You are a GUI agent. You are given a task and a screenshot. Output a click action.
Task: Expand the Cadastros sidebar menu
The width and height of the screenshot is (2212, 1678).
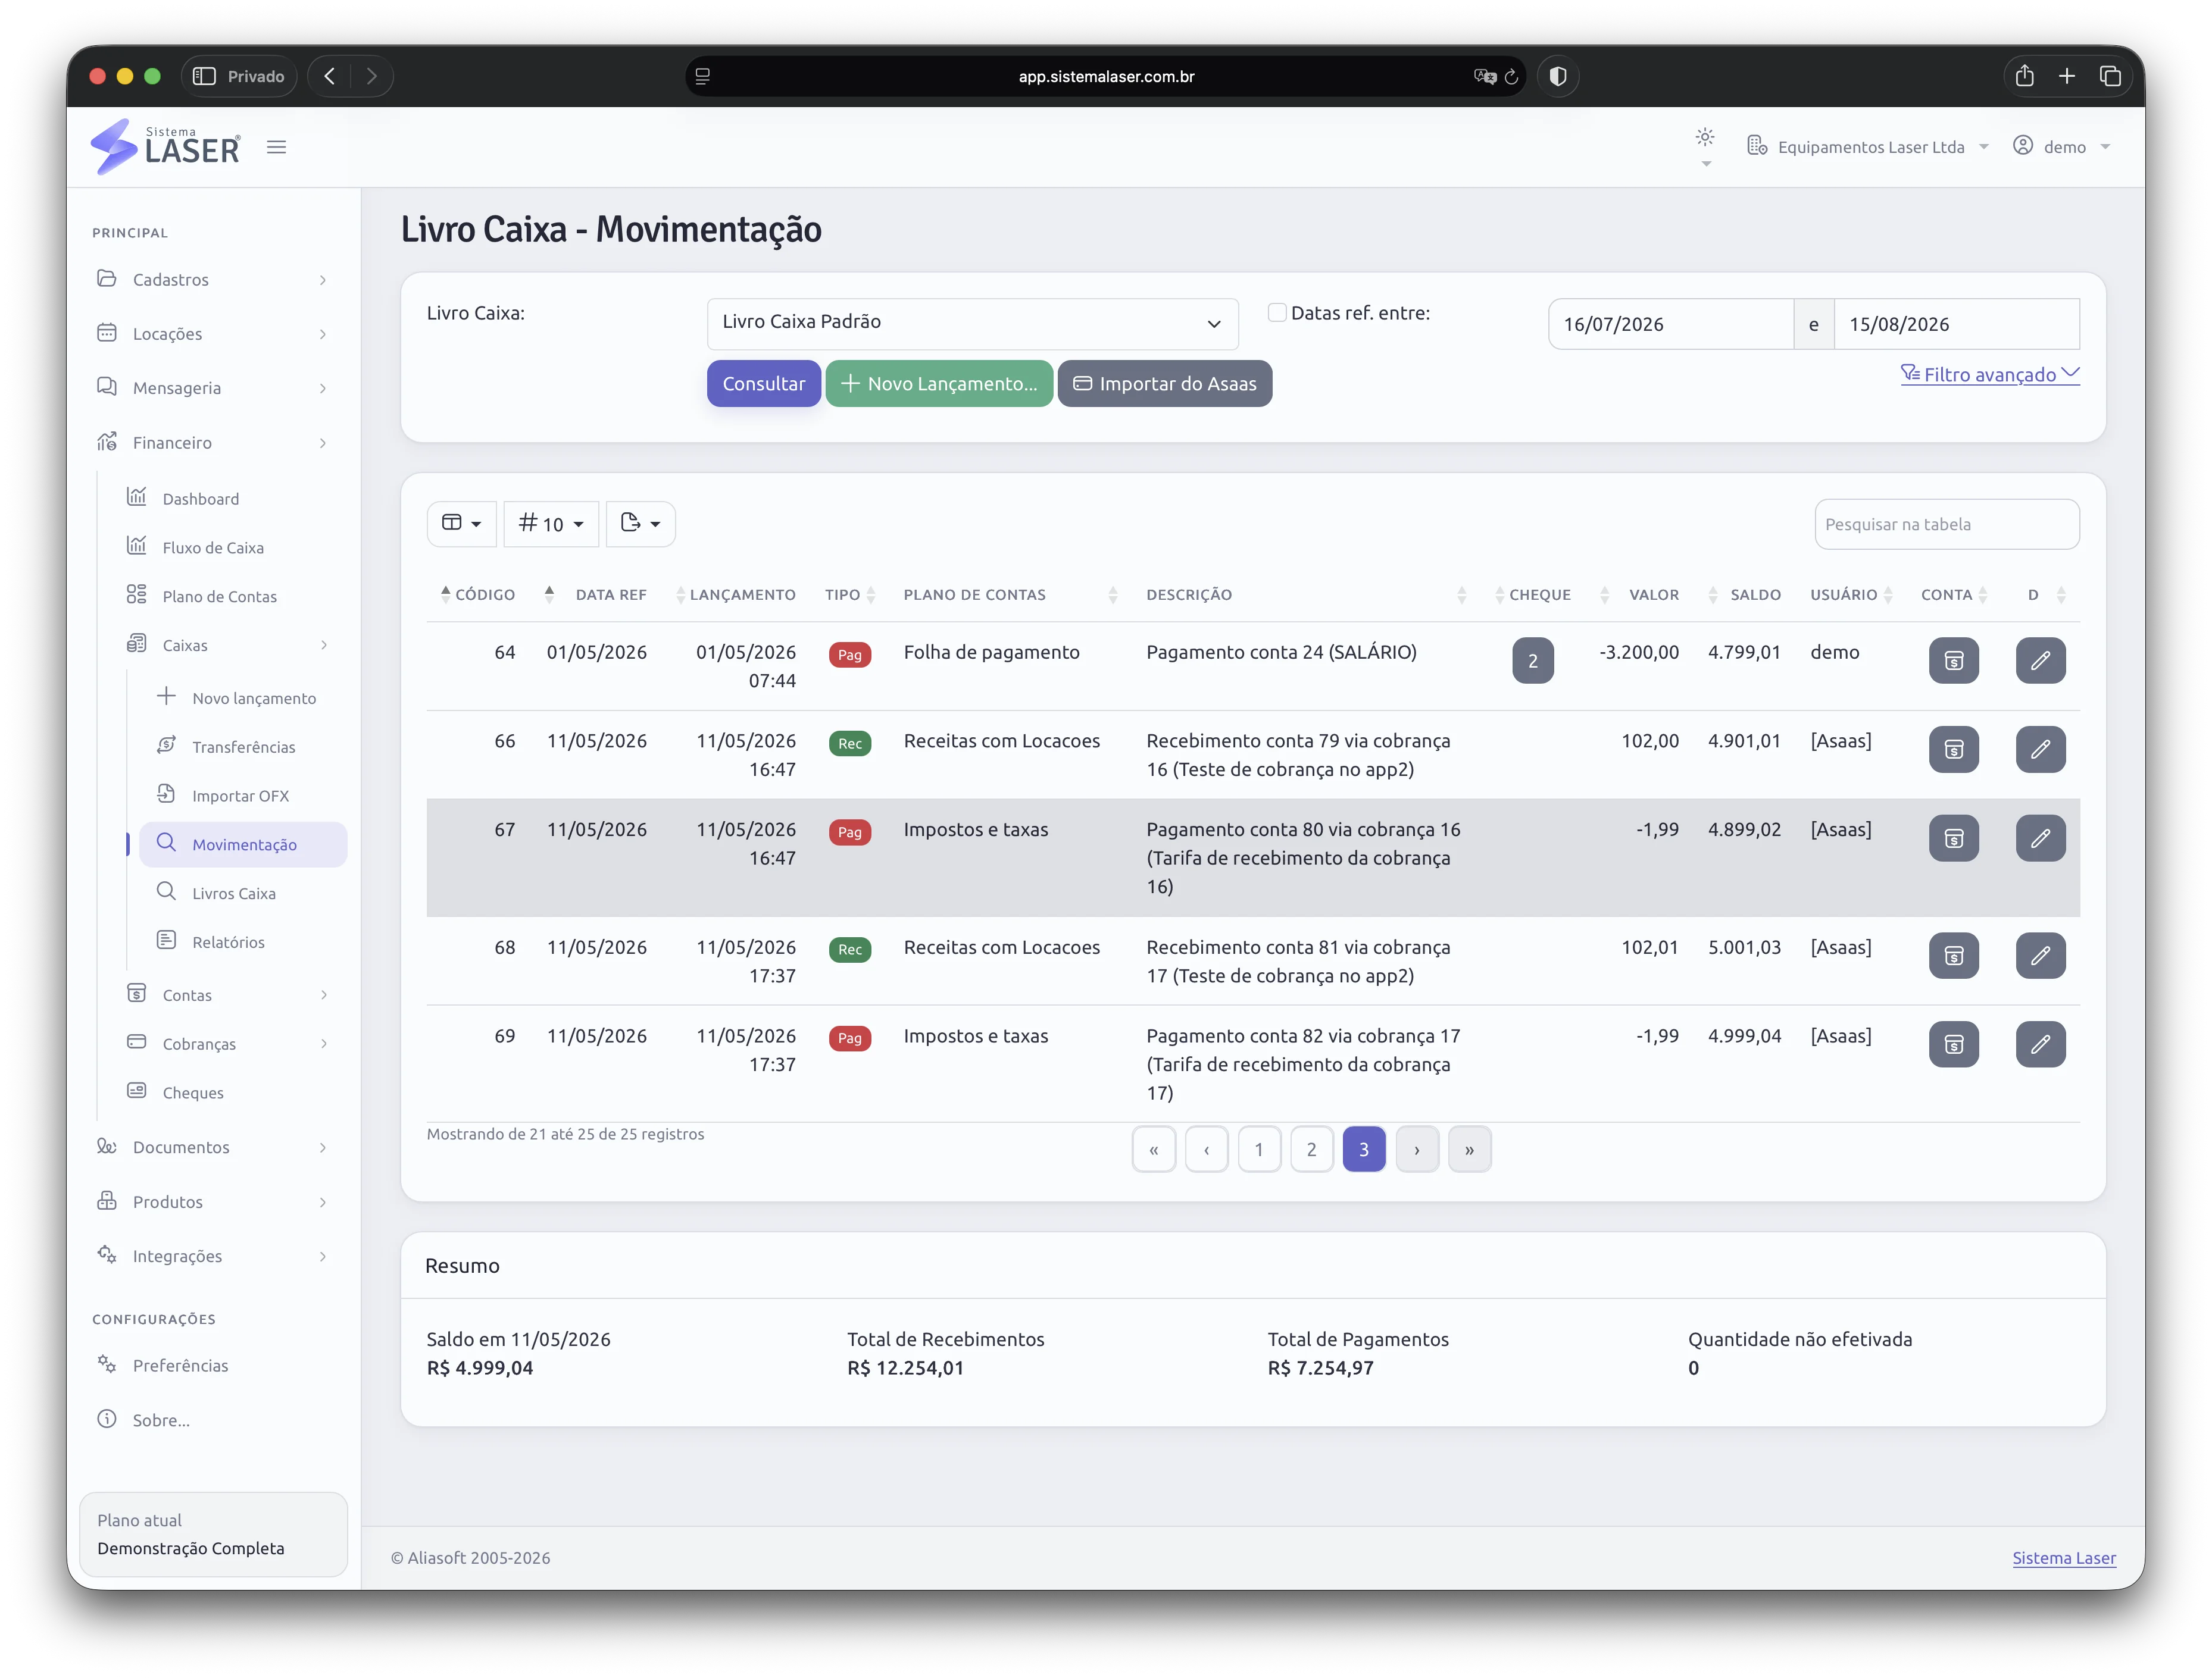[213, 280]
